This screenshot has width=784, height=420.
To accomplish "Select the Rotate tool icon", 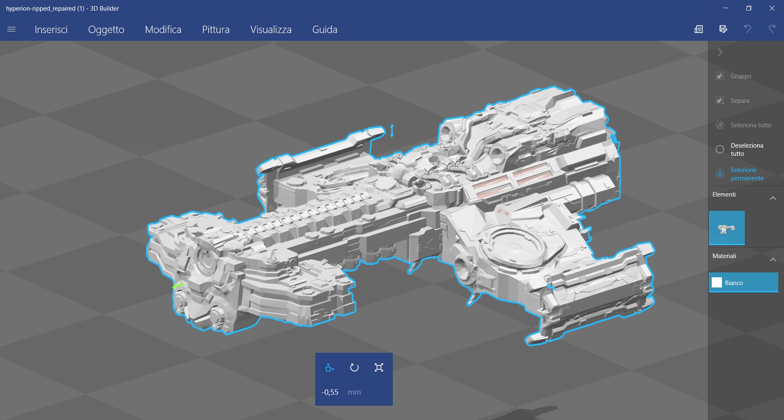I will [354, 368].
